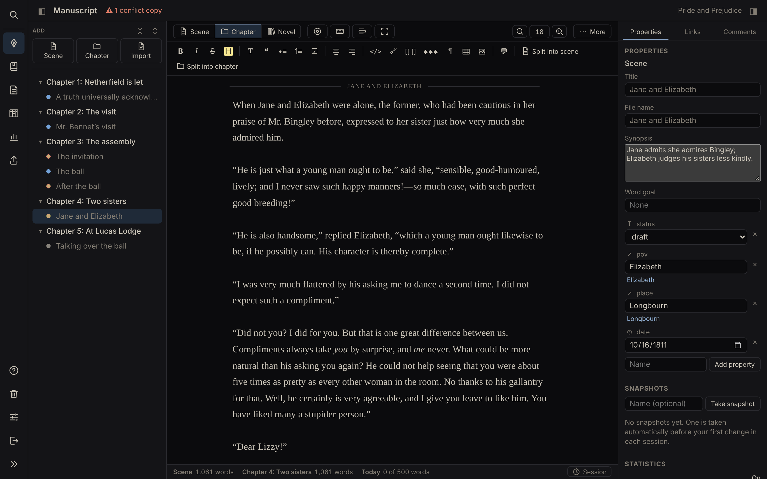The height and width of the screenshot is (479, 767).
Task: Insert a table
Action: tap(466, 51)
